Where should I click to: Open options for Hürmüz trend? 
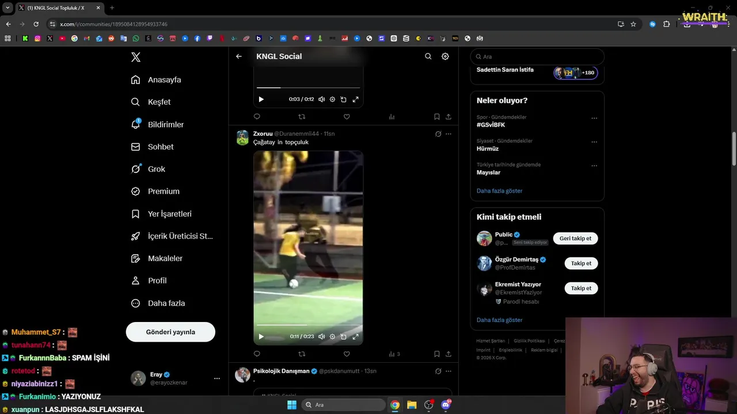click(x=594, y=142)
